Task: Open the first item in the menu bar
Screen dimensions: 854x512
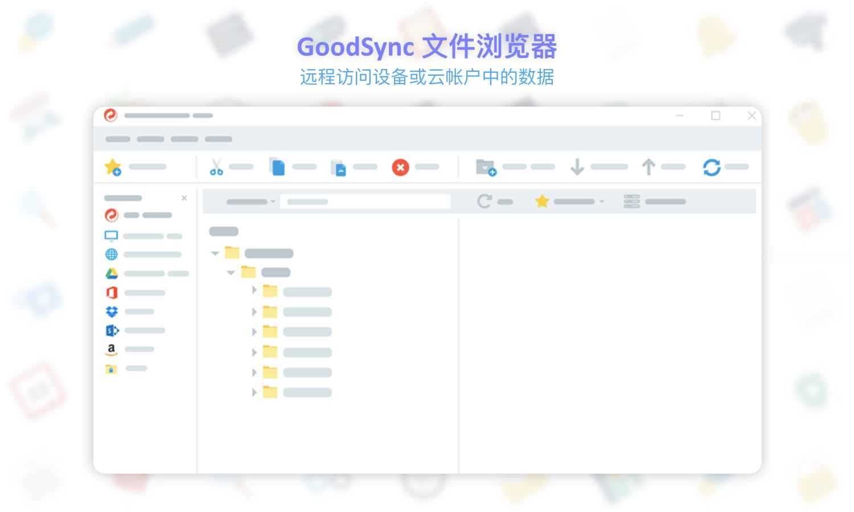Action: coord(118,139)
